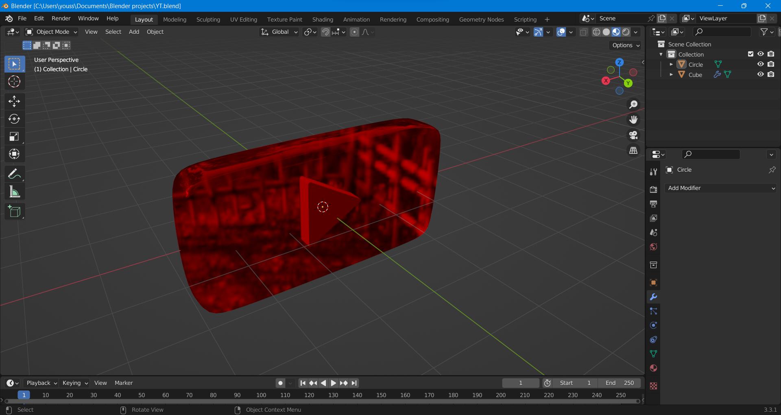The height and width of the screenshot is (415, 781).
Task: Toggle auto keying record button
Action: pos(280,383)
